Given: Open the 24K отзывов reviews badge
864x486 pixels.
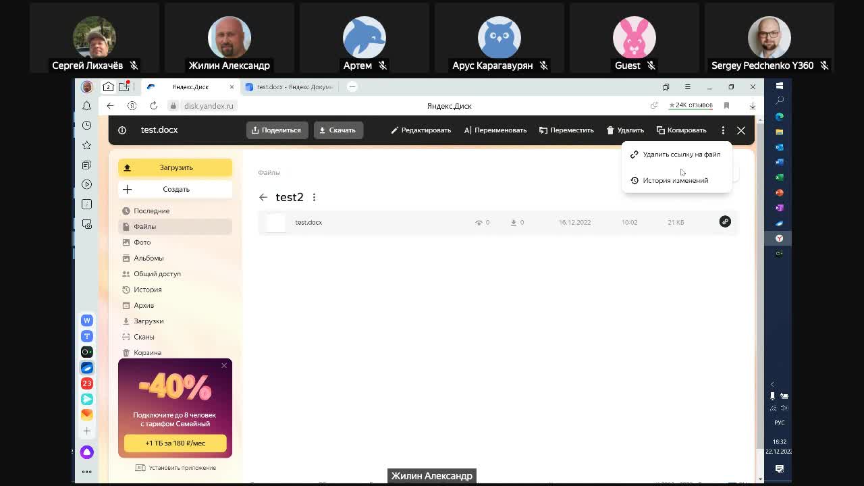Looking at the screenshot, I should click(690, 105).
